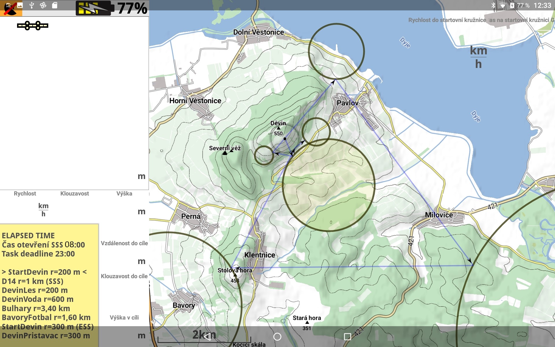Viewport: 555px width, 347px height.
Task: Tap the fan notification icon
Action: tap(43, 5)
